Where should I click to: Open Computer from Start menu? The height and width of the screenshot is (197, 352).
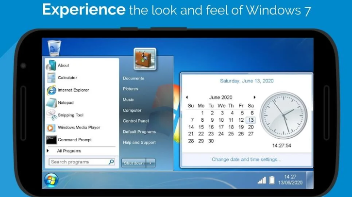click(132, 111)
